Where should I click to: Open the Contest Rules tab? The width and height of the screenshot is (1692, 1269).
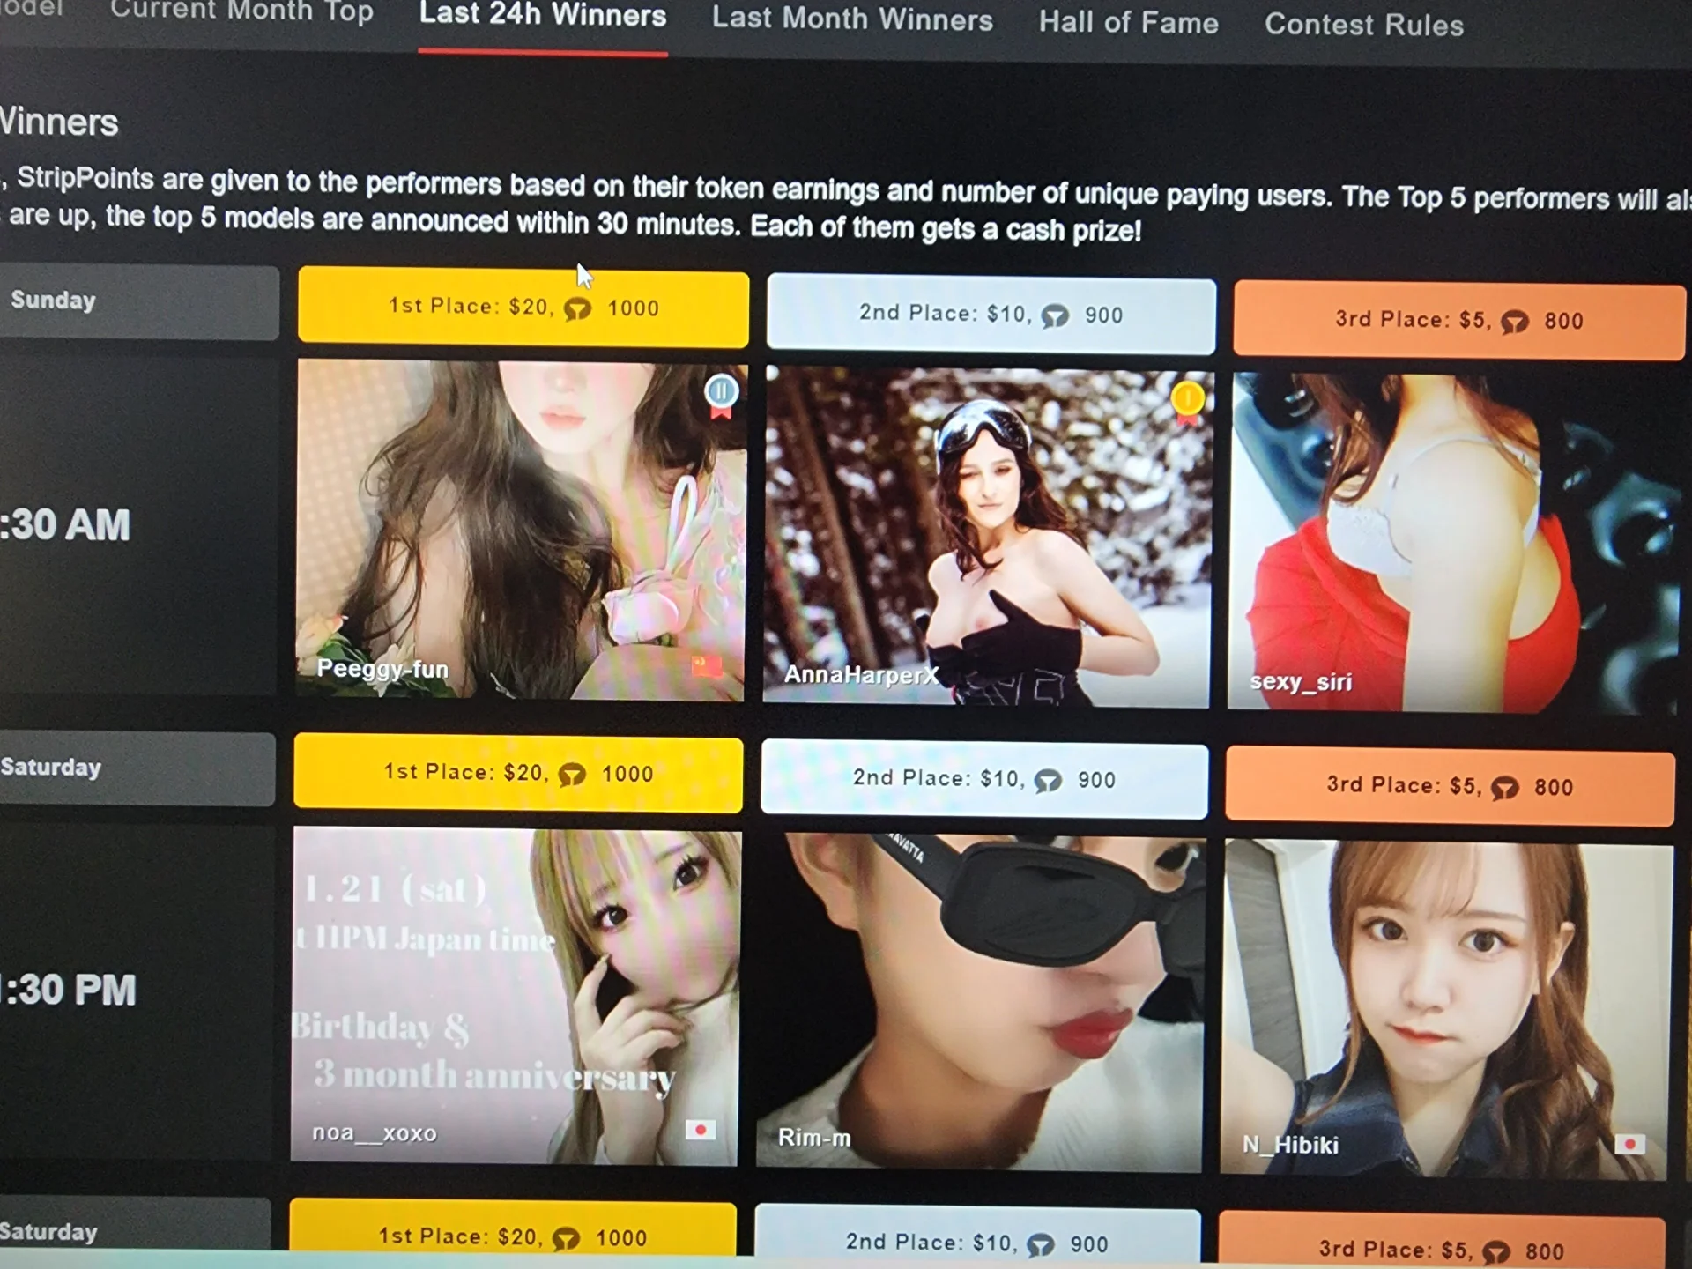1363,26
